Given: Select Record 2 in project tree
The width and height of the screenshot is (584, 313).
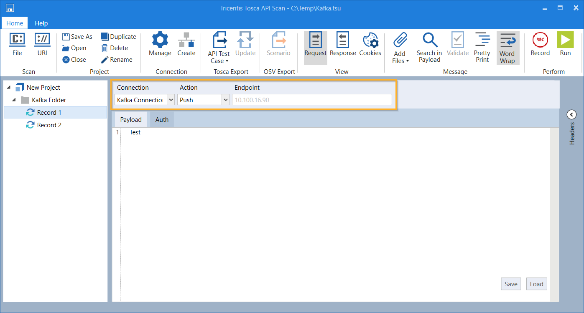Looking at the screenshot, I should point(49,125).
